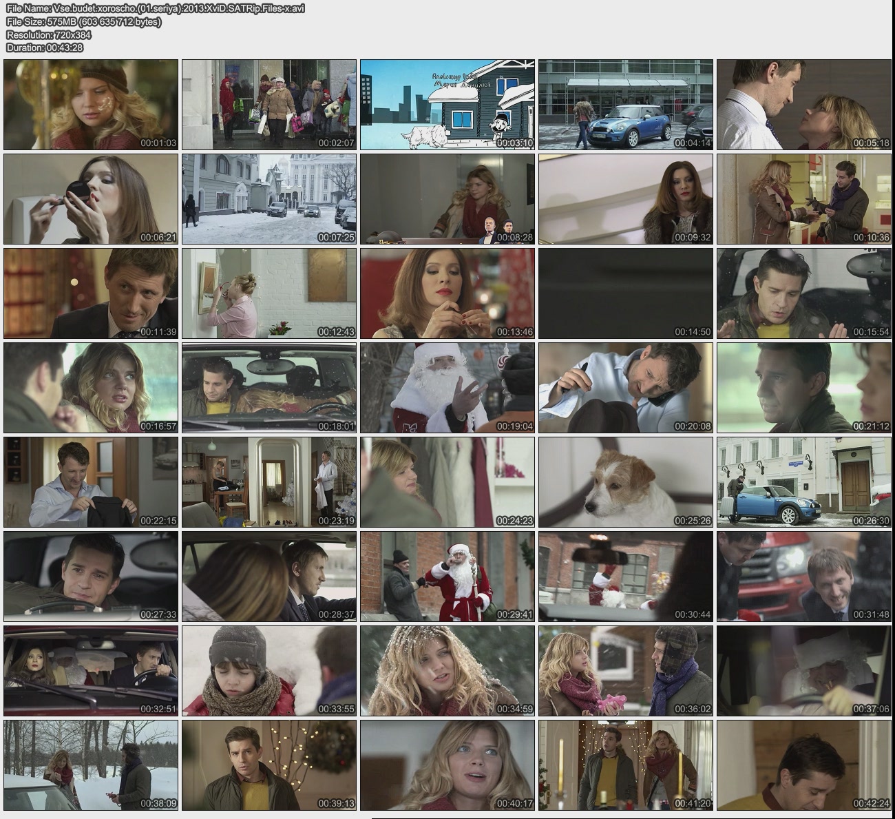This screenshot has width=895, height=819.
Task: Open the blue Mini Cooper frame at 00:04:14
Action: [625, 105]
